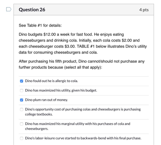Click the 'Dino budgets $12.00 a week' paragraph
Viewport: 161px width, 145px height.
pos(83,43)
